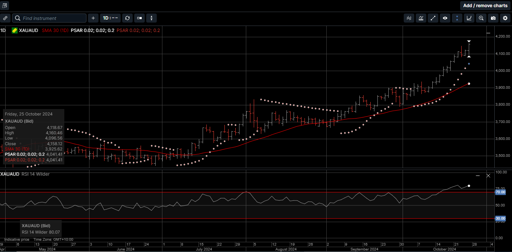
Task: Toggle the blue countdown timer icon
Action: coord(457,18)
